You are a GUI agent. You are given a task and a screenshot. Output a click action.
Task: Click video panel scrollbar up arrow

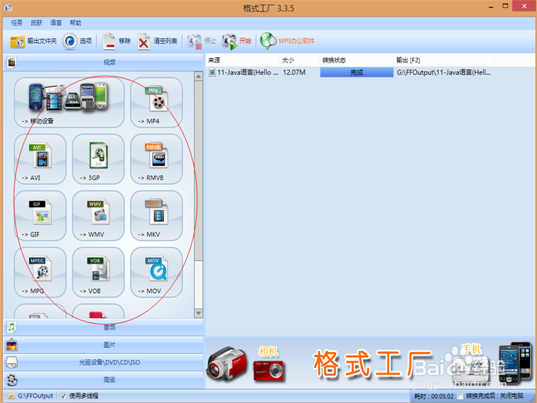[198, 76]
